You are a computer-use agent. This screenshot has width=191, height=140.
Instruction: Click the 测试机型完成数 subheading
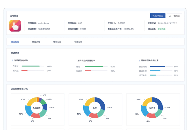pyautogui.click(x=21, y=60)
